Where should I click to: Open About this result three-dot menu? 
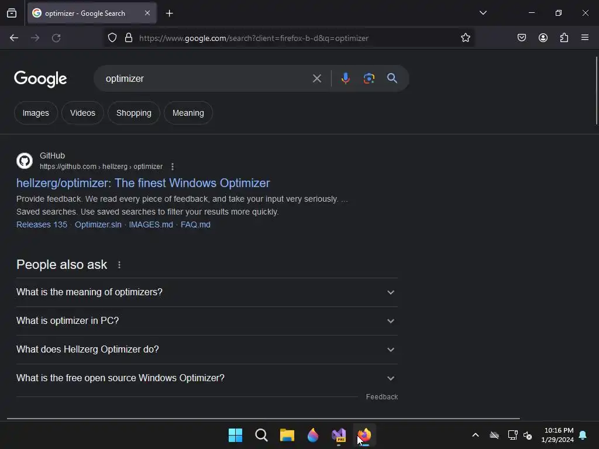click(173, 167)
